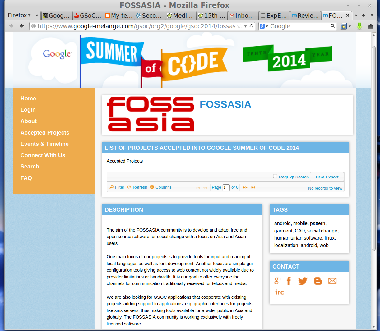Viewport: 380px width, 331px height.
Task: Open the email envelope contact icon
Action: pos(332,281)
